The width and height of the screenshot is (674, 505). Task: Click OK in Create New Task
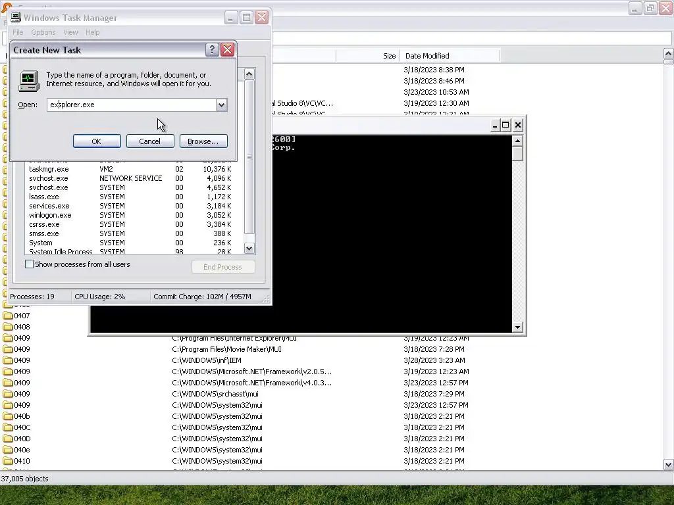click(x=97, y=141)
